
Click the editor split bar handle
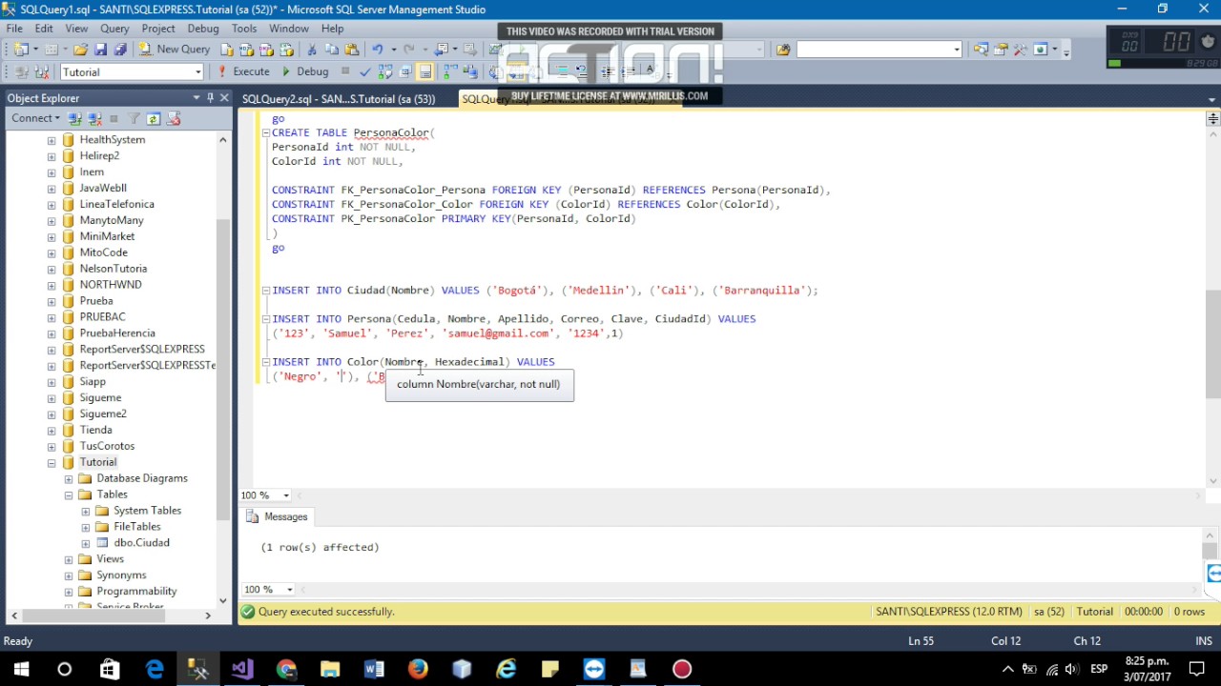tap(1212, 119)
